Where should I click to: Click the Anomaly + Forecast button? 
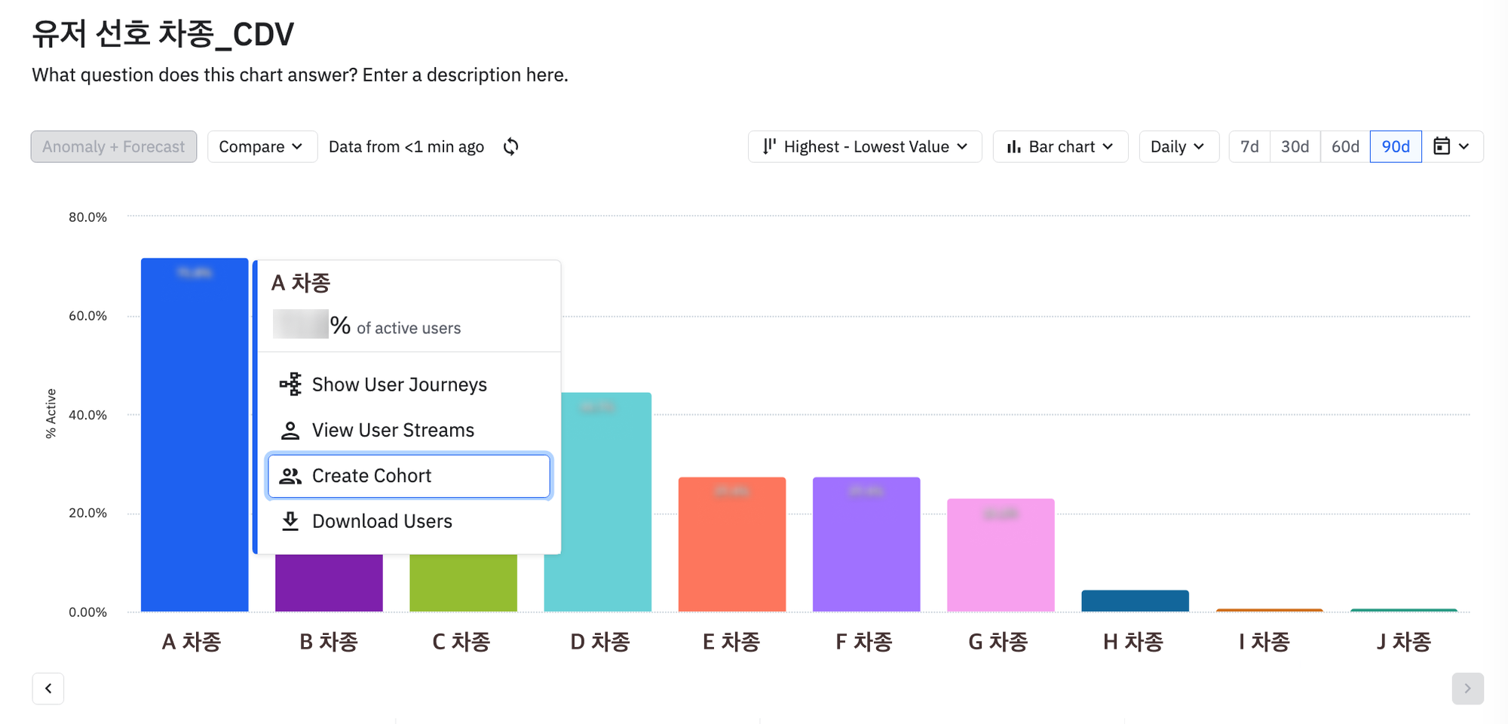coord(114,146)
